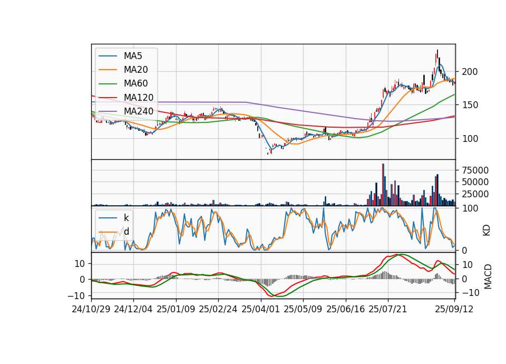Image resolution: width=506 pixels, height=364 pixels.
Task: Click the 24/10/29 date axis label
Action: click(91, 309)
